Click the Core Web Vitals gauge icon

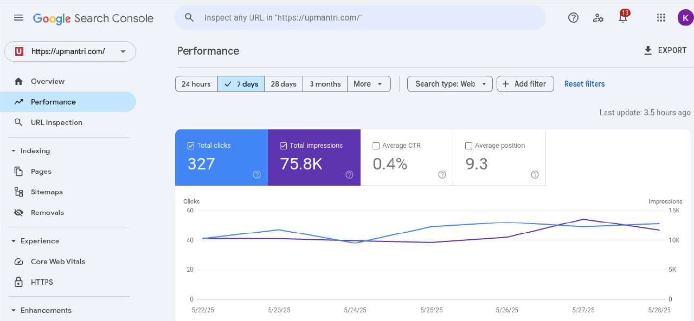19,261
